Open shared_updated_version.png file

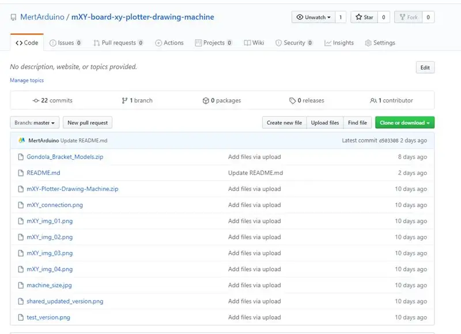pos(65,301)
